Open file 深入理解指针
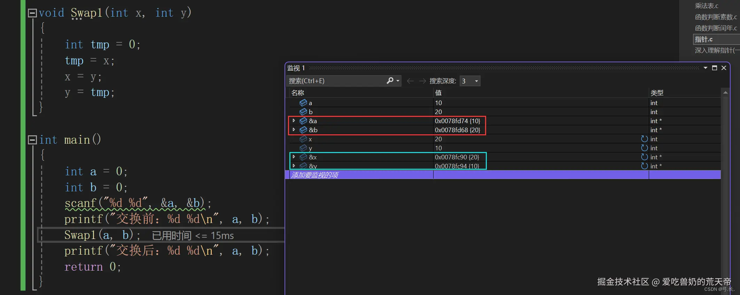740x295 pixels. click(x=717, y=50)
